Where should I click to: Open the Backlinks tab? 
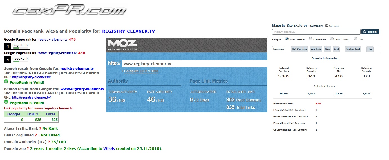316,49
